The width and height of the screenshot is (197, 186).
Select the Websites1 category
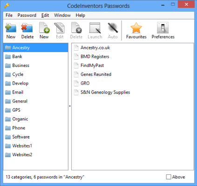coord(35,146)
